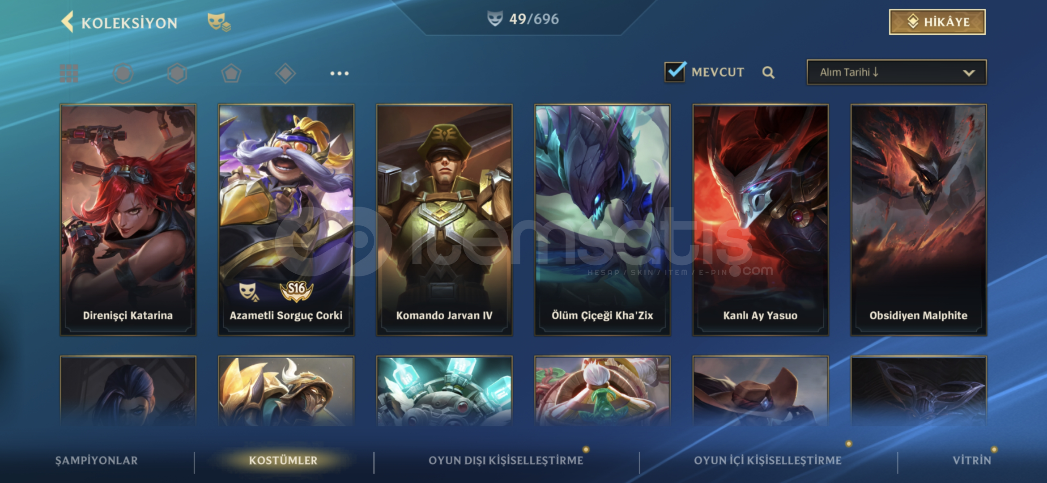Switch to the Şampiyonlar tab
This screenshot has width=1047, height=483.
tap(97, 460)
